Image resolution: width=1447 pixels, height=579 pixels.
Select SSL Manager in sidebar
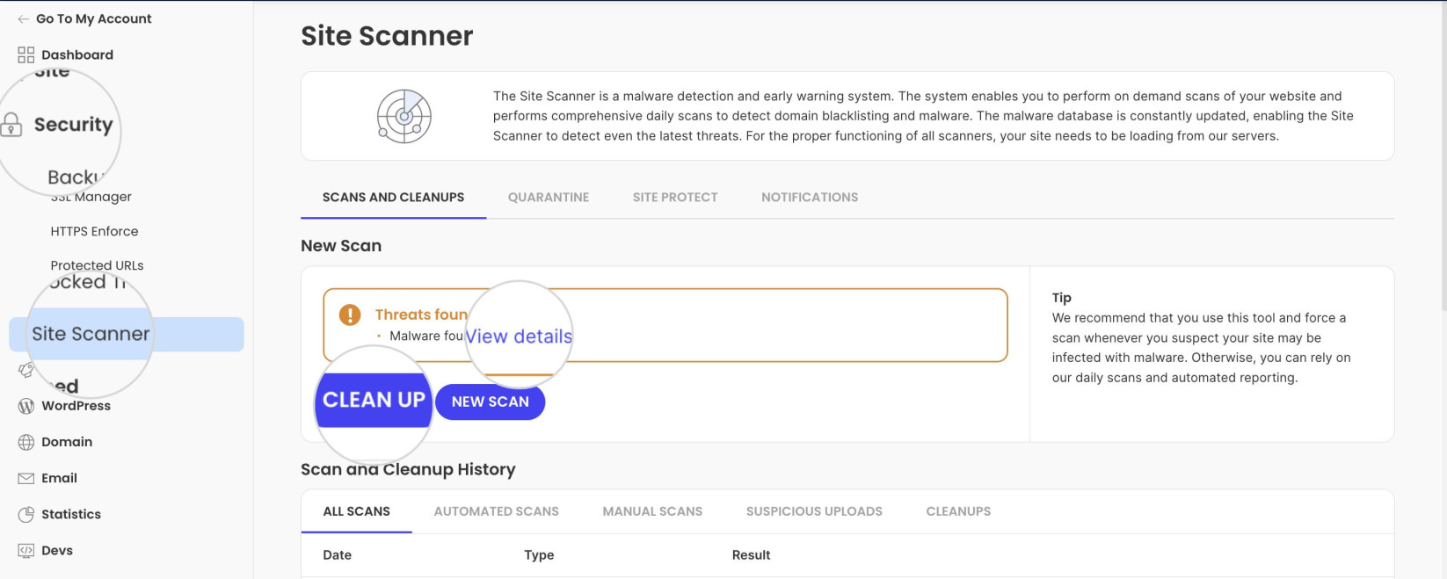click(91, 197)
